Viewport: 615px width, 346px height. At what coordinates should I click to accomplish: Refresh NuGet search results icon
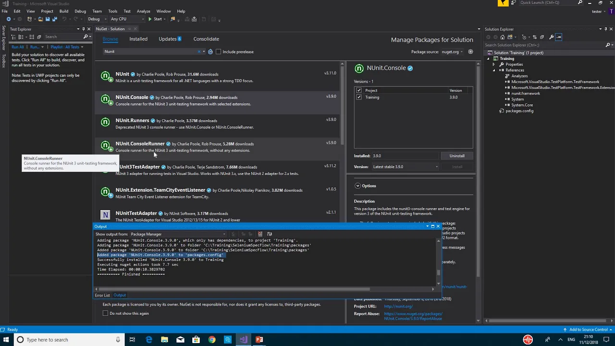(210, 51)
